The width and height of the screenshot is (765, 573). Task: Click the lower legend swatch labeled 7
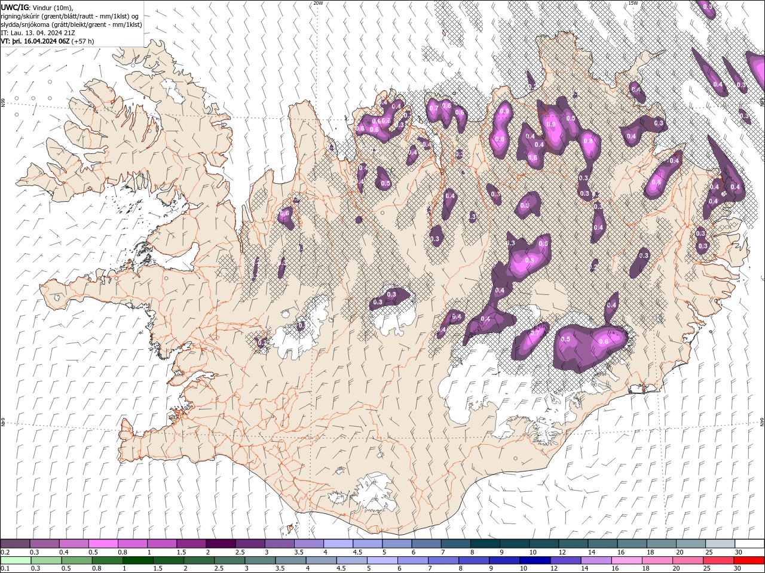tap(443, 560)
